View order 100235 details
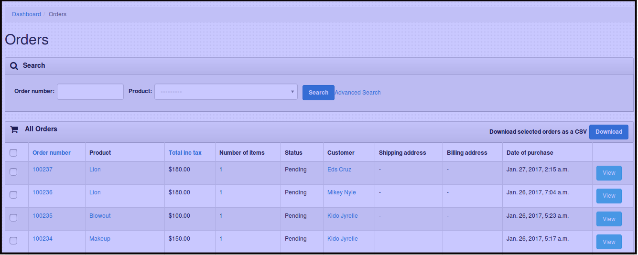Viewport: 638px width, 255px height. [609, 219]
